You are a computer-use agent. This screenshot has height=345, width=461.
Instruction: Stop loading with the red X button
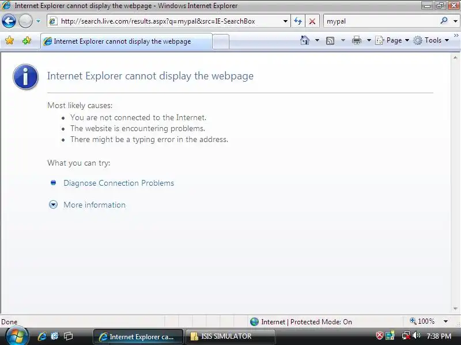click(x=312, y=21)
